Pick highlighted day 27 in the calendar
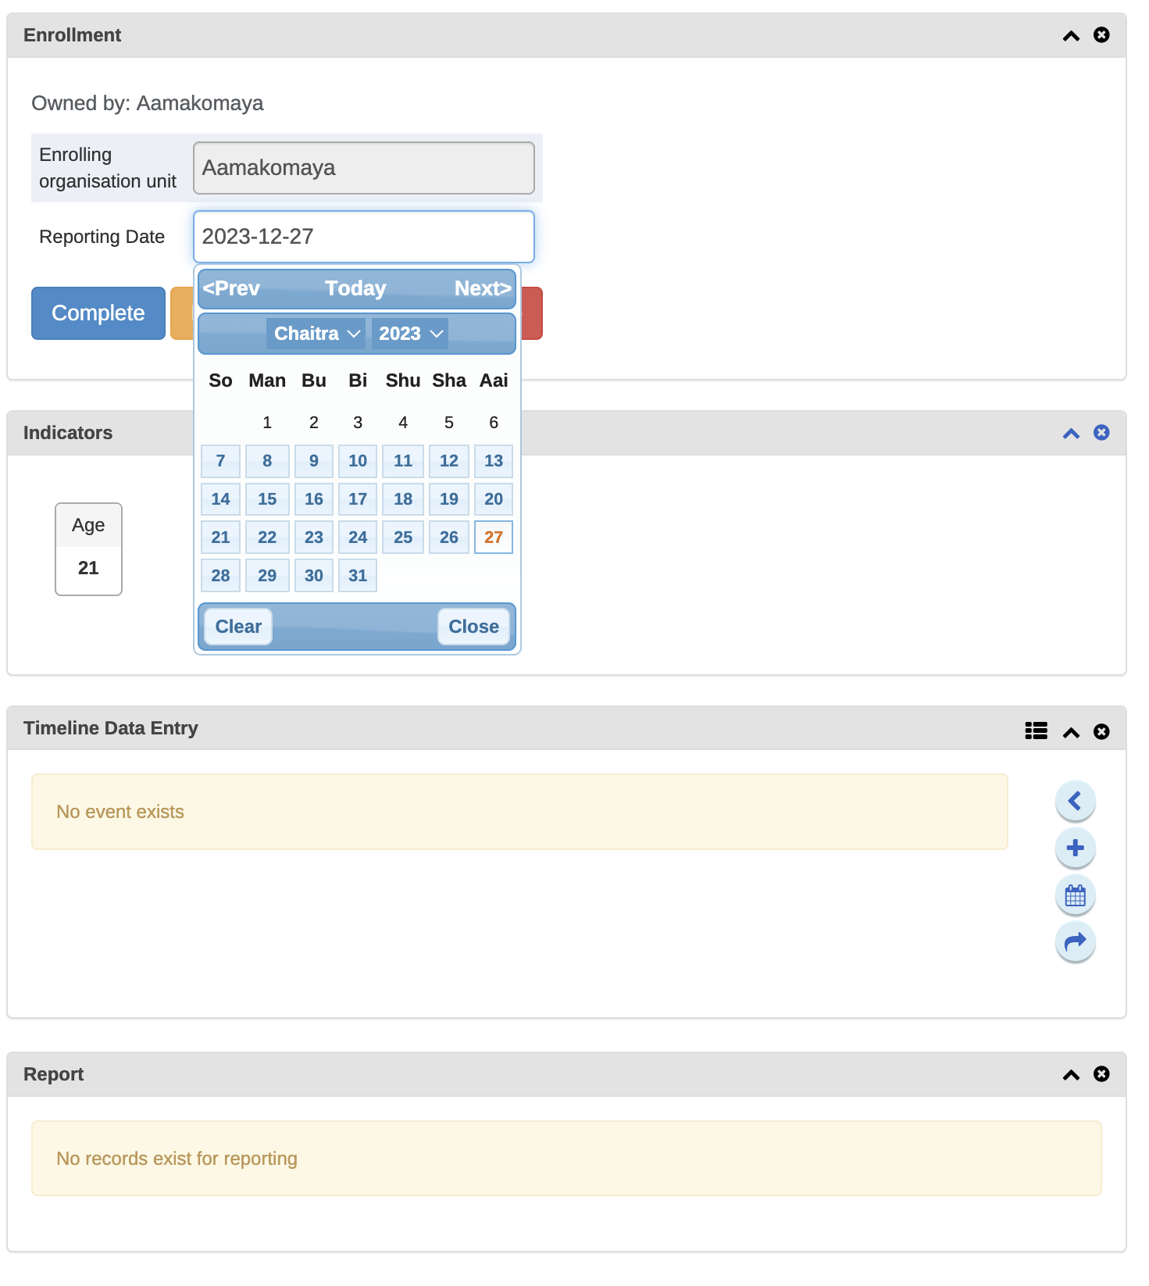This screenshot has width=1149, height=1286. 494,538
